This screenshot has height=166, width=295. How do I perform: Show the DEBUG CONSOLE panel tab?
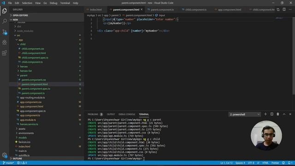[x=127, y=114]
